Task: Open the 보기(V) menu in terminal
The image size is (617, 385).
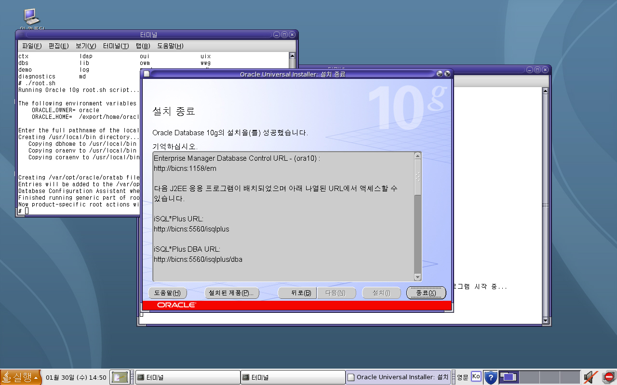Action: [x=86, y=46]
